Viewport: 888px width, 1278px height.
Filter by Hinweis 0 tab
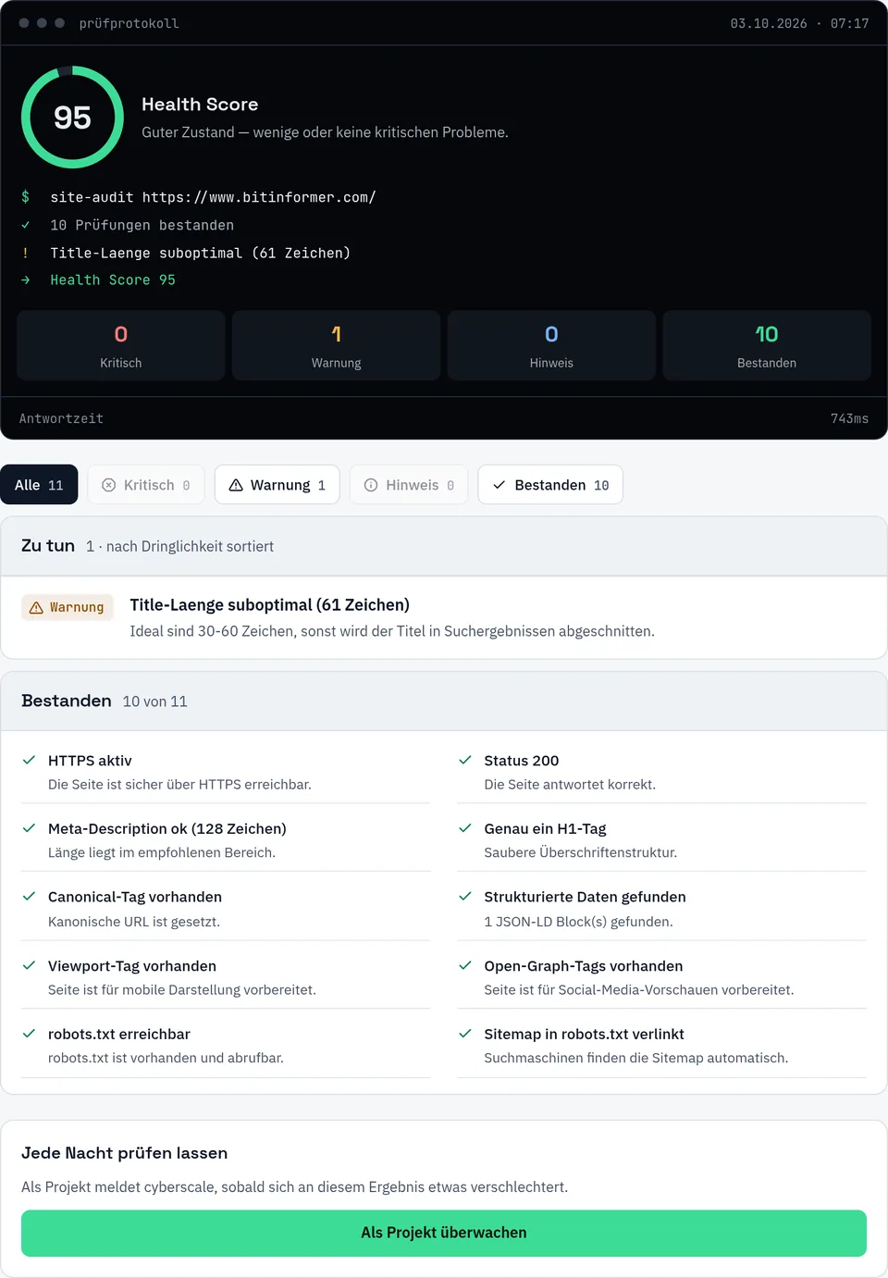pos(409,485)
